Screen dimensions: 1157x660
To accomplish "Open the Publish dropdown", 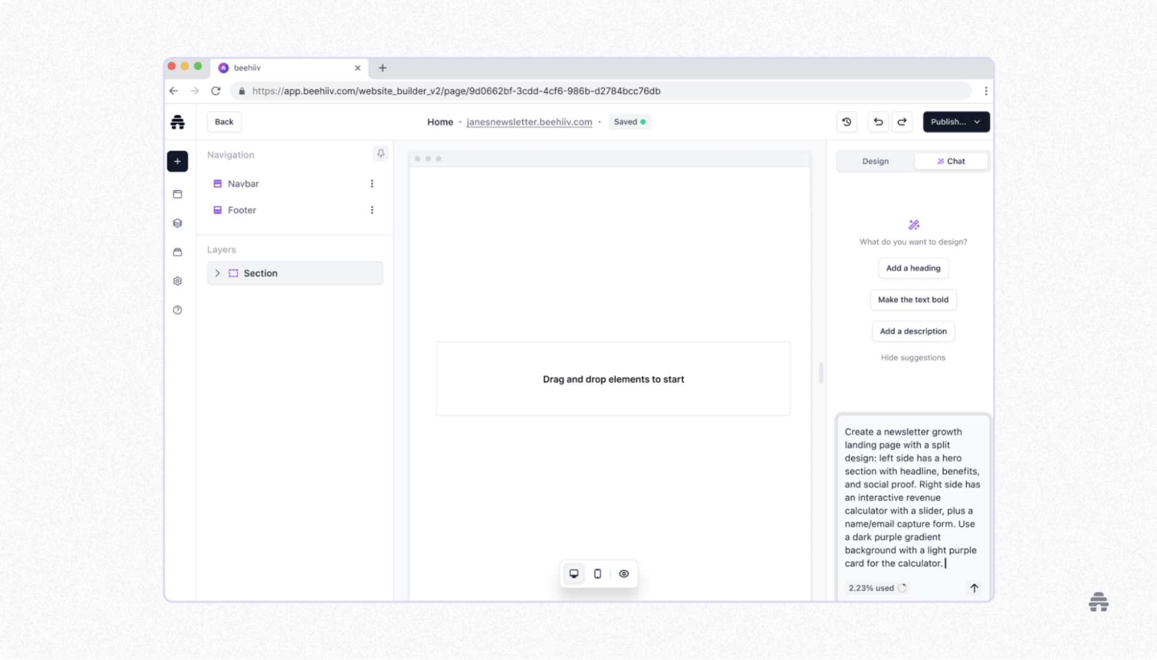I will (x=956, y=122).
